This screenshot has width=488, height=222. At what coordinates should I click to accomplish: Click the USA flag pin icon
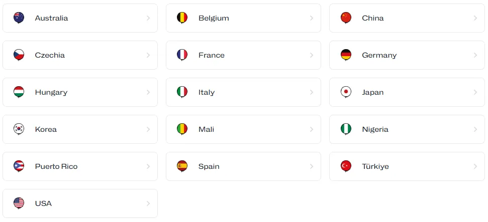click(19, 203)
